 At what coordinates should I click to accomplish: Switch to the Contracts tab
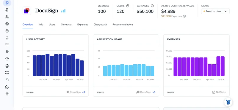[66, 25]
